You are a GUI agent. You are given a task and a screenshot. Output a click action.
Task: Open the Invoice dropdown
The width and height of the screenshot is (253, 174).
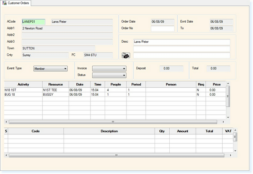[109, 69]
